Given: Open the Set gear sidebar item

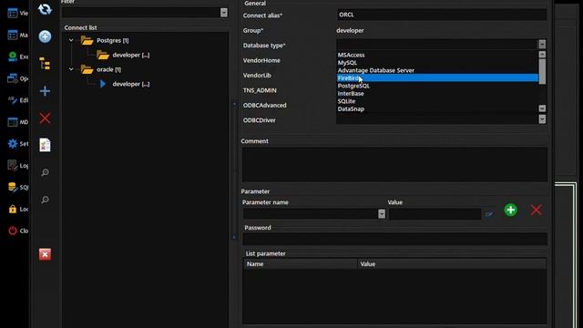Looking at the screenshot, I should click(x=17, y=144).
